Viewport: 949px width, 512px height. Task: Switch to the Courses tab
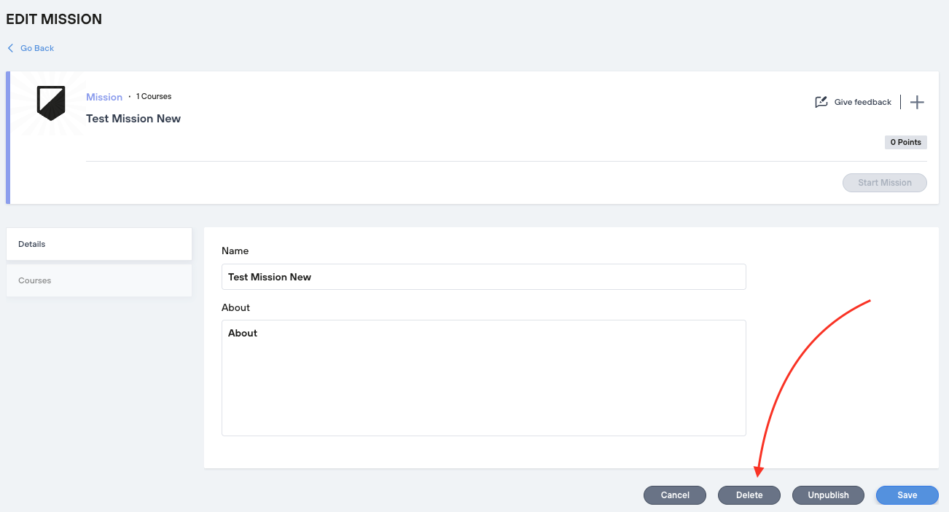(99, 280)
